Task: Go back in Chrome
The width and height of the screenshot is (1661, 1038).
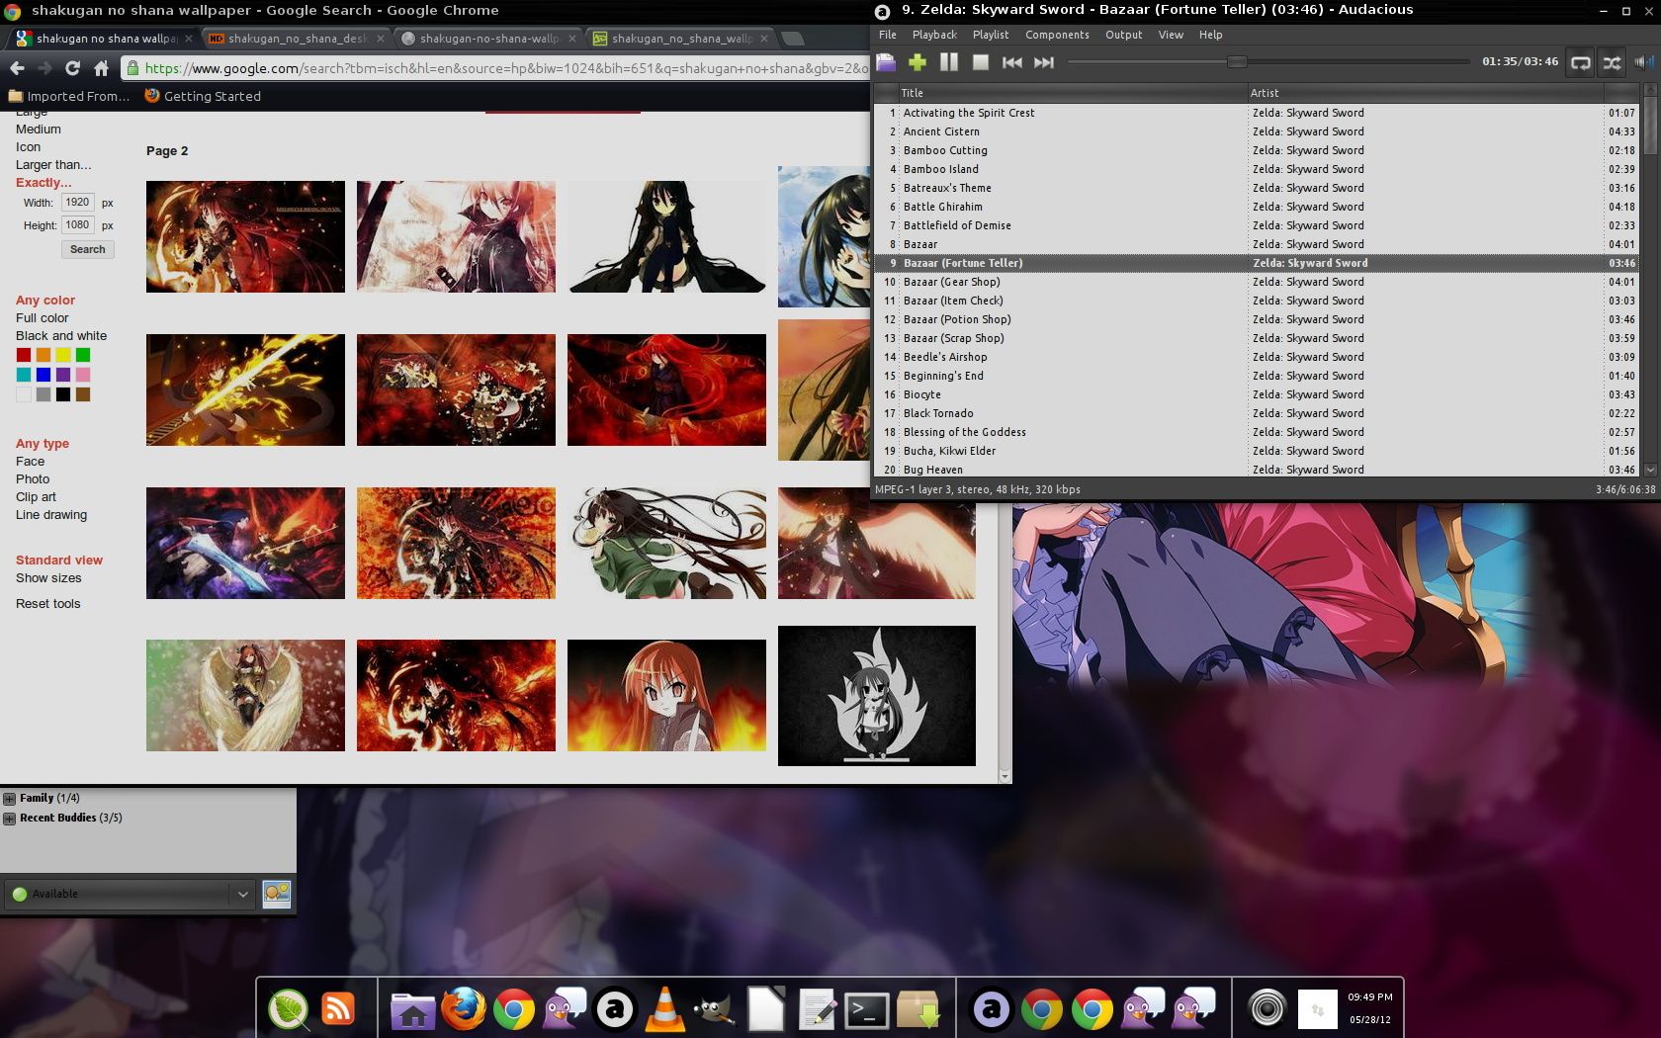Action: pos(17,68)
